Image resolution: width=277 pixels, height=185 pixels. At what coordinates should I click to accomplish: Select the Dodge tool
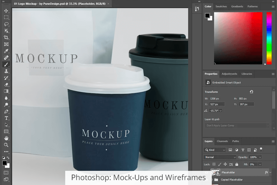click(6, 105)
